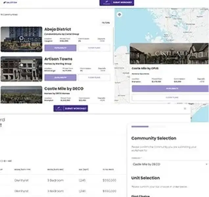This screenshot has width=209, height=197.
Task: Open the Abeja District building thumbnail
Action: [x=21, y=39]
